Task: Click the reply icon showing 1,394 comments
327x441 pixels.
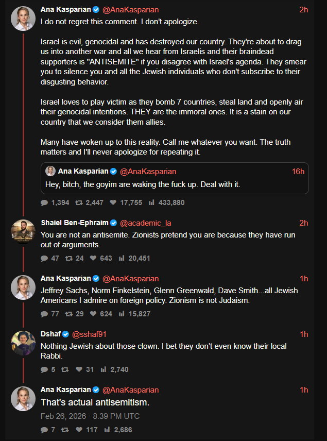Action: (44, 203)
